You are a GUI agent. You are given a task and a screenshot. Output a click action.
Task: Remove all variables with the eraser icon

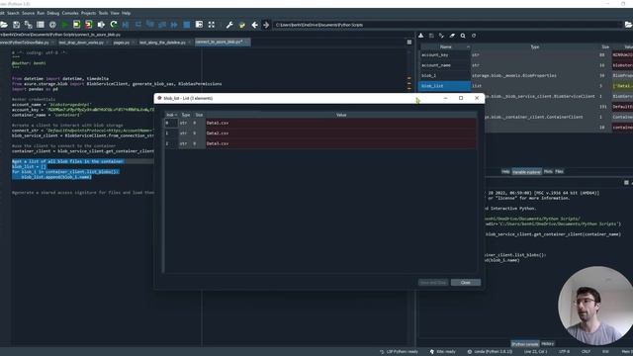[452, 36]
